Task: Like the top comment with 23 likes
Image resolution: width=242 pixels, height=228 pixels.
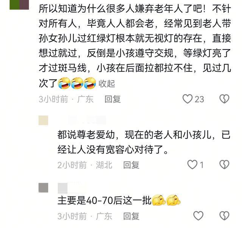Action: (x=188, y=99)
